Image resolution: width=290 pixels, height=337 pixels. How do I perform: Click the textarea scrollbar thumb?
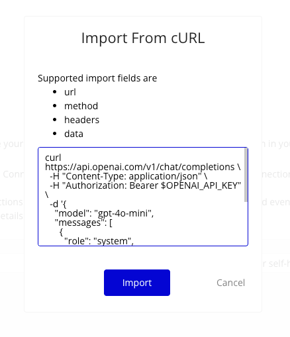(246, 175)
